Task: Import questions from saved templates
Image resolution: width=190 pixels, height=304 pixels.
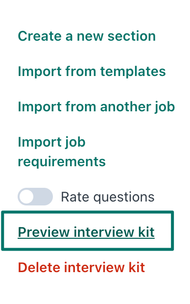Action: 92,72
